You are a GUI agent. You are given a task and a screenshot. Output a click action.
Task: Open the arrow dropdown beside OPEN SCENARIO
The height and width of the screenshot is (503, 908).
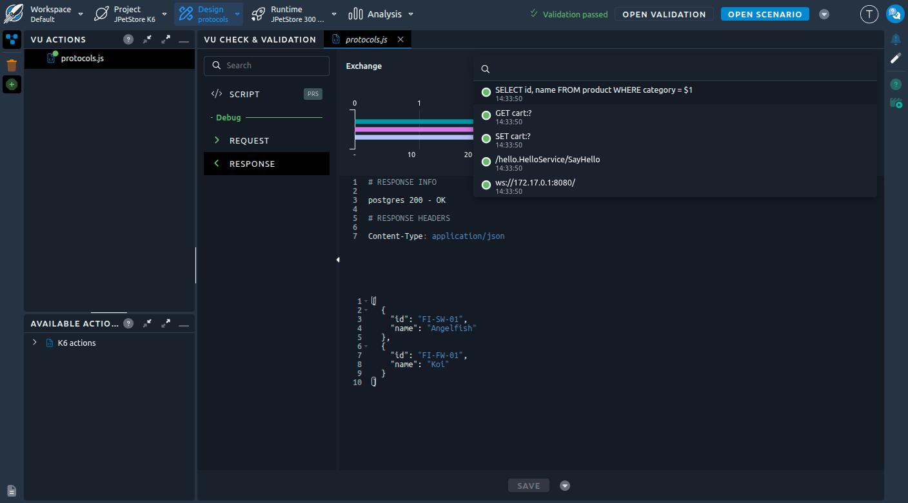824,14
